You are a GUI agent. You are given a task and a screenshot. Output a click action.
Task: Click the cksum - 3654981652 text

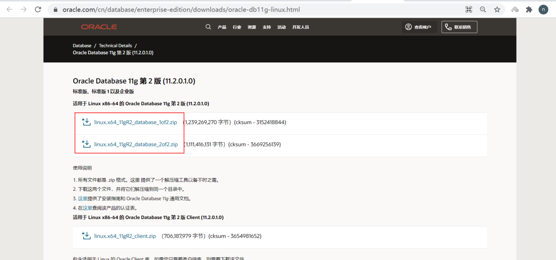tap(235, 236)
